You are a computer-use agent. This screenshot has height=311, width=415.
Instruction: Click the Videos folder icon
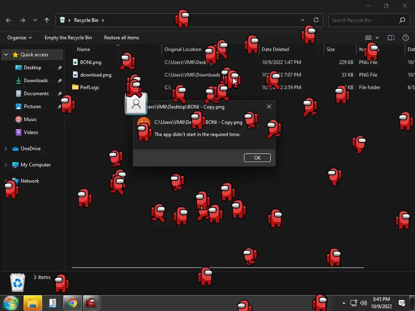pos(19,132)
